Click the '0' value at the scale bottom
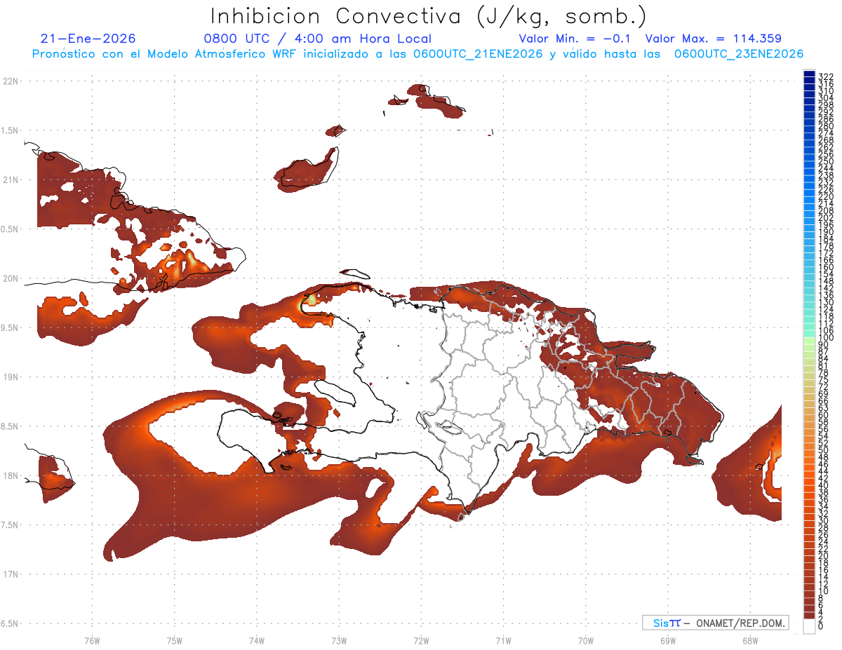The width and height of the screenshot is (842, 650). [x=821, y=627]
